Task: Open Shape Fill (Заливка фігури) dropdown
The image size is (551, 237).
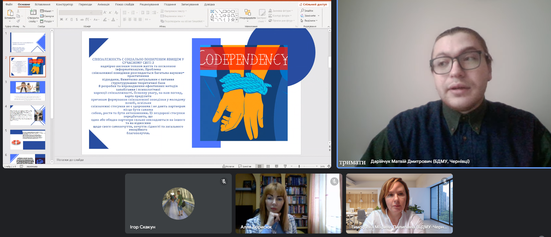Action: click(281, 11)
